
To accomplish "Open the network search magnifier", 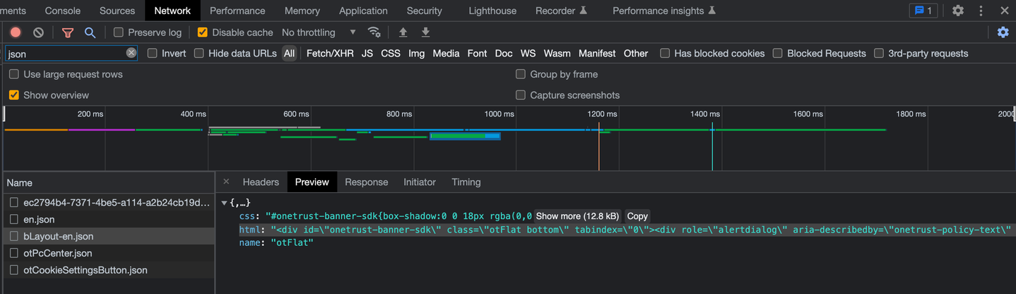I will point(90,33).
